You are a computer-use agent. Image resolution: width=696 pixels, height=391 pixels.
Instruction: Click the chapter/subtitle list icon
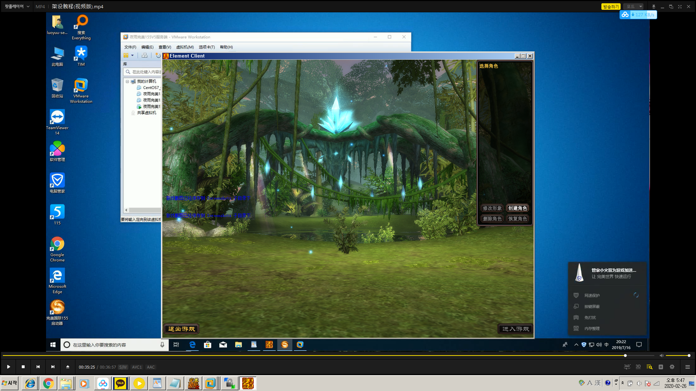tap(660, 367)
